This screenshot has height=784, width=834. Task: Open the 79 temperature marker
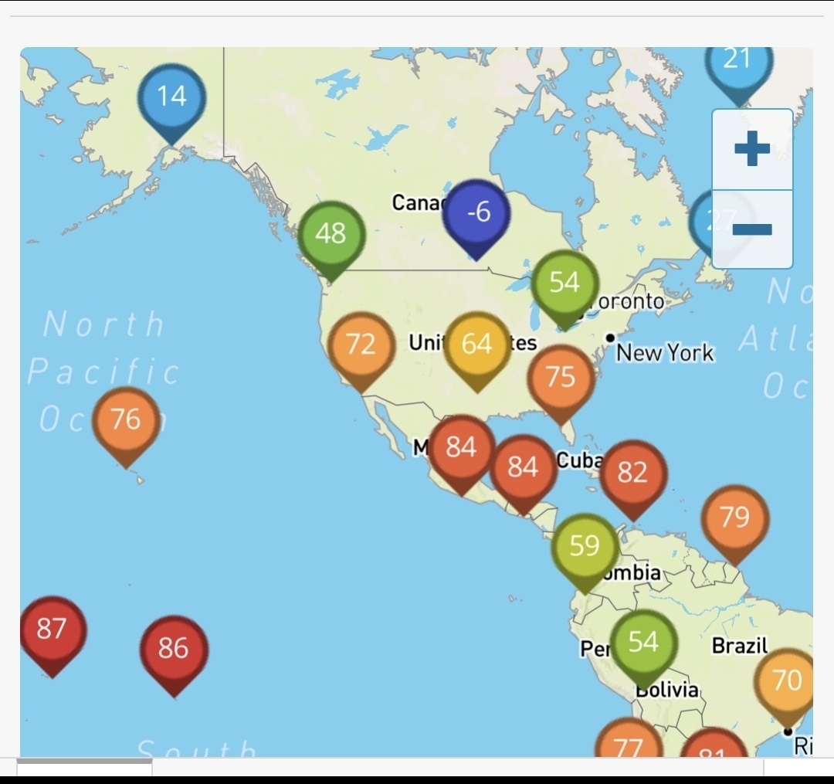(734, 518)
